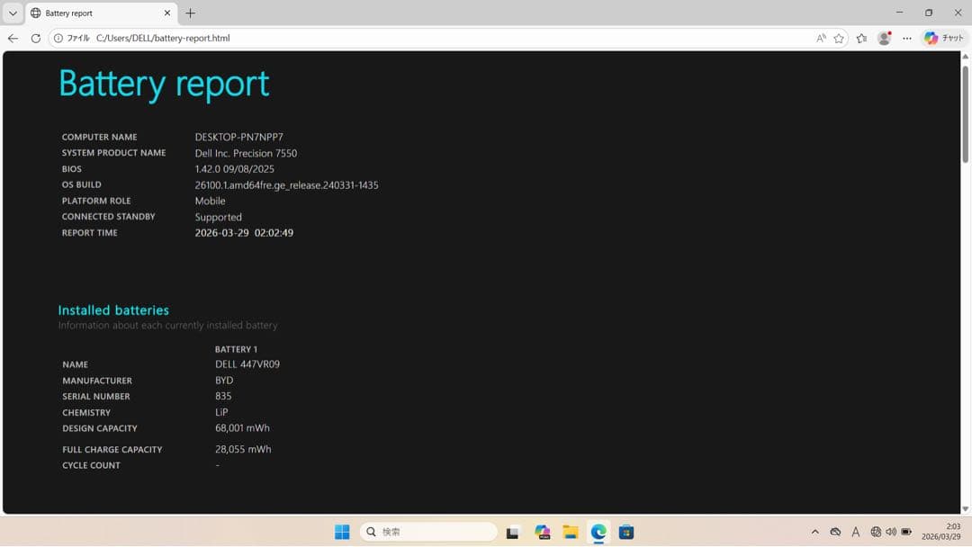Select the COMPUTER NAME label
Viewport: 972px width, 547px height.
point(99,137)
